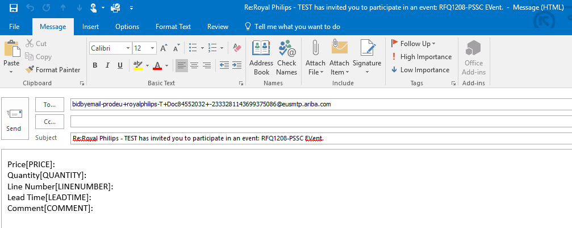Apply yellow text highlight color
Viewport: 572px width, 228px height.
pyautogui.click(x=138, y=65)
